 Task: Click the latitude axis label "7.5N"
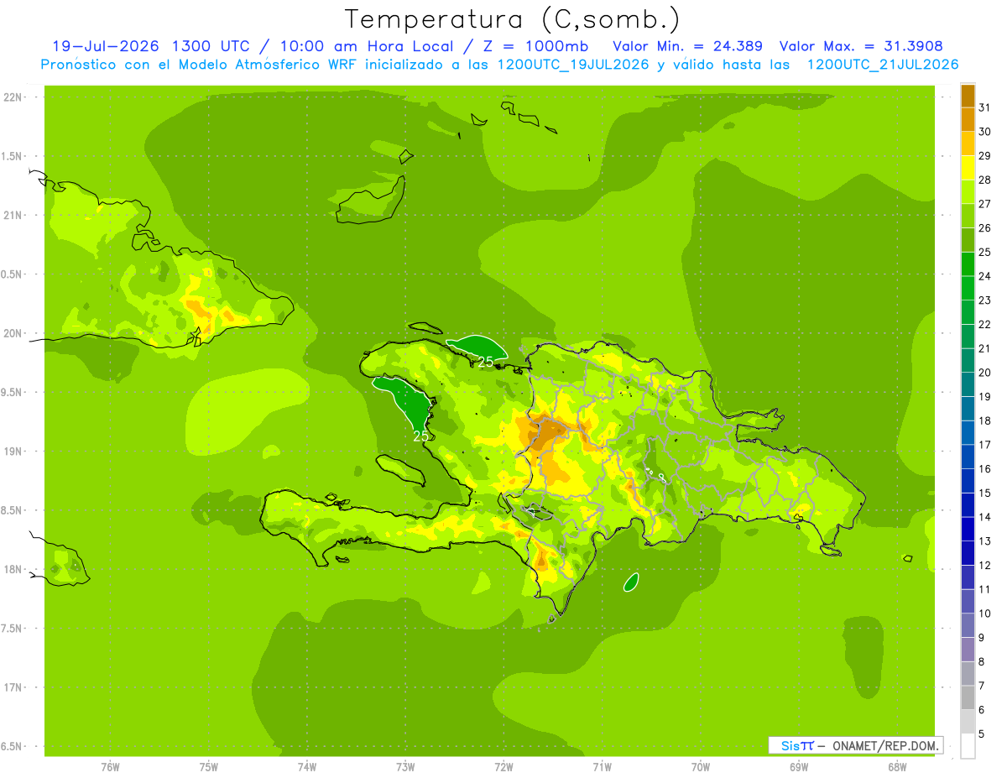[x=13, y=629]
